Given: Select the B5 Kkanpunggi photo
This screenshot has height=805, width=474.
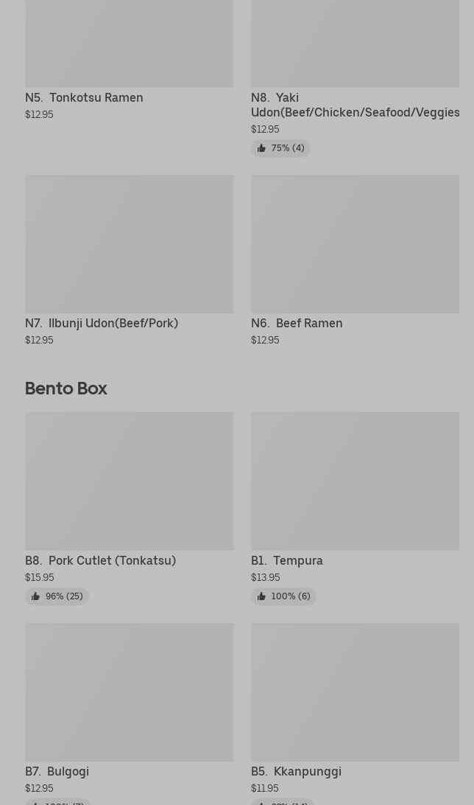Looking at the screenshot, I should coord(355,691).
